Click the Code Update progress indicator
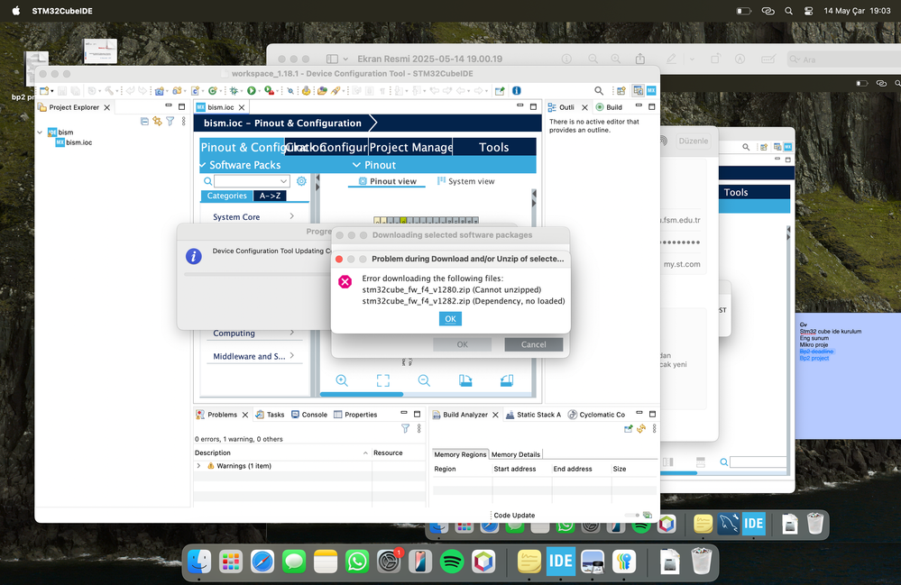901x585 pixels. 632,515
